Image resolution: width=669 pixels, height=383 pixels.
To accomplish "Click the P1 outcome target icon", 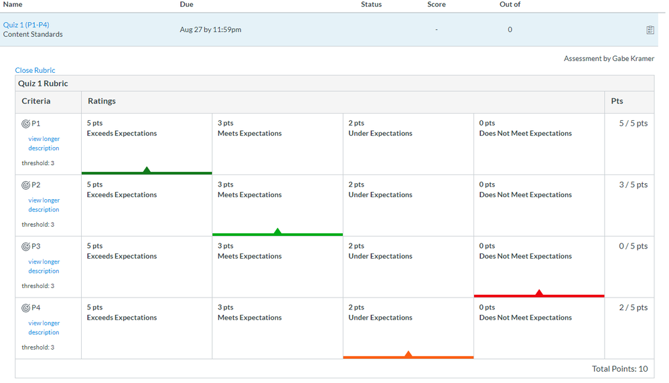I will 26,124.
